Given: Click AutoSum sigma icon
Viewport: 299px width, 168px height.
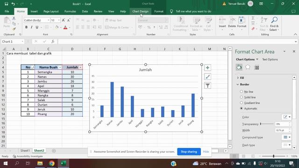Looking at the screenshot, I should point(253,18).
